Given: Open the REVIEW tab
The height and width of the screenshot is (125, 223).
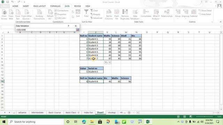Looking at the screenshot, I should pyautogui.click(x=77, y=6).
